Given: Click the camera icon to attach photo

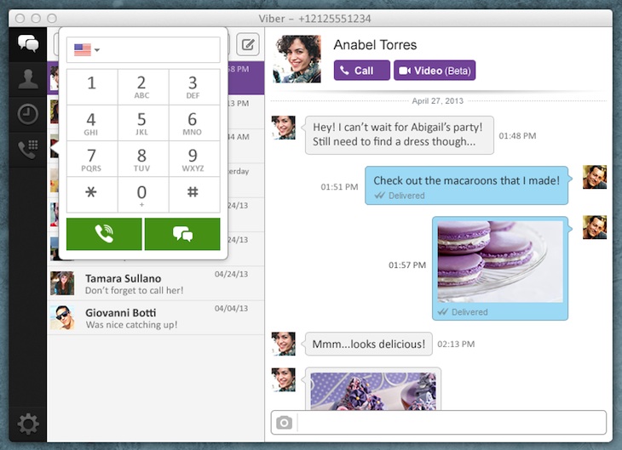Looking at the screenshot, I should (284, 422).
